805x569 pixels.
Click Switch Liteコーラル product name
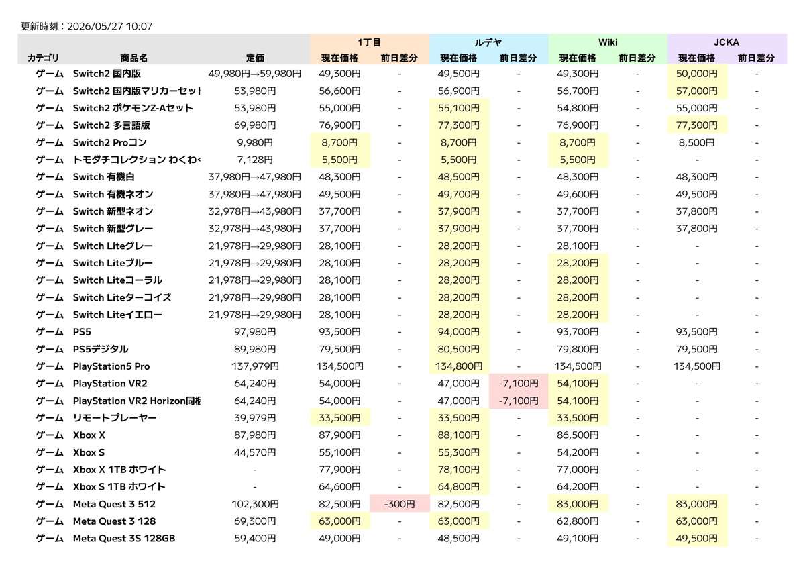117,280
